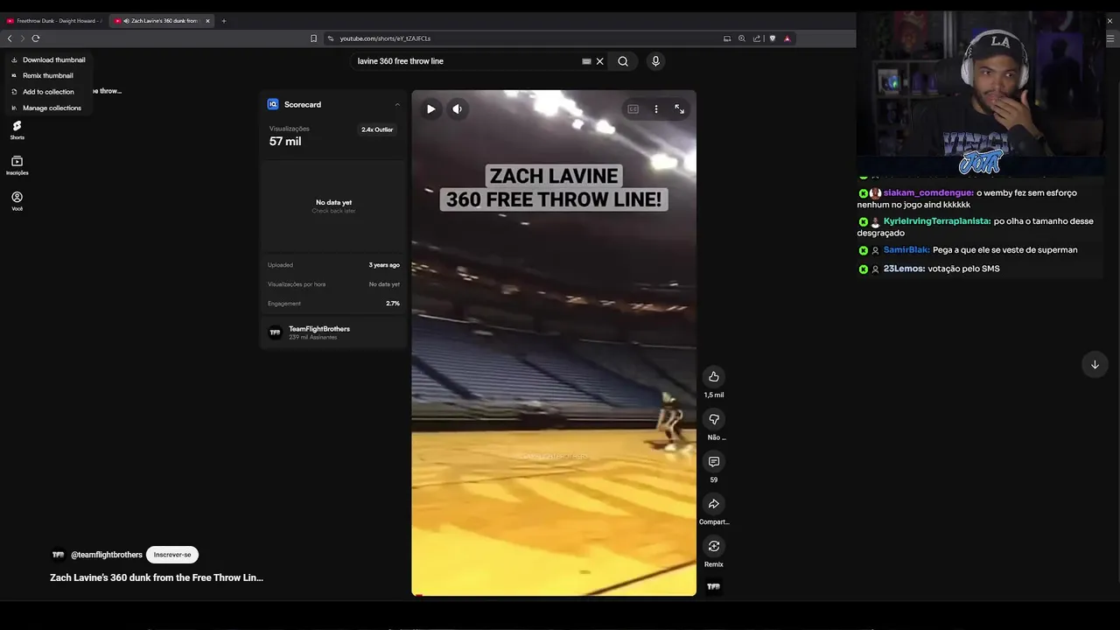Image resolution: width=1120 pixels, height=630 pixels.
Task: Open the browser window menu icon top right
Action: click(x=1111, y=38)
